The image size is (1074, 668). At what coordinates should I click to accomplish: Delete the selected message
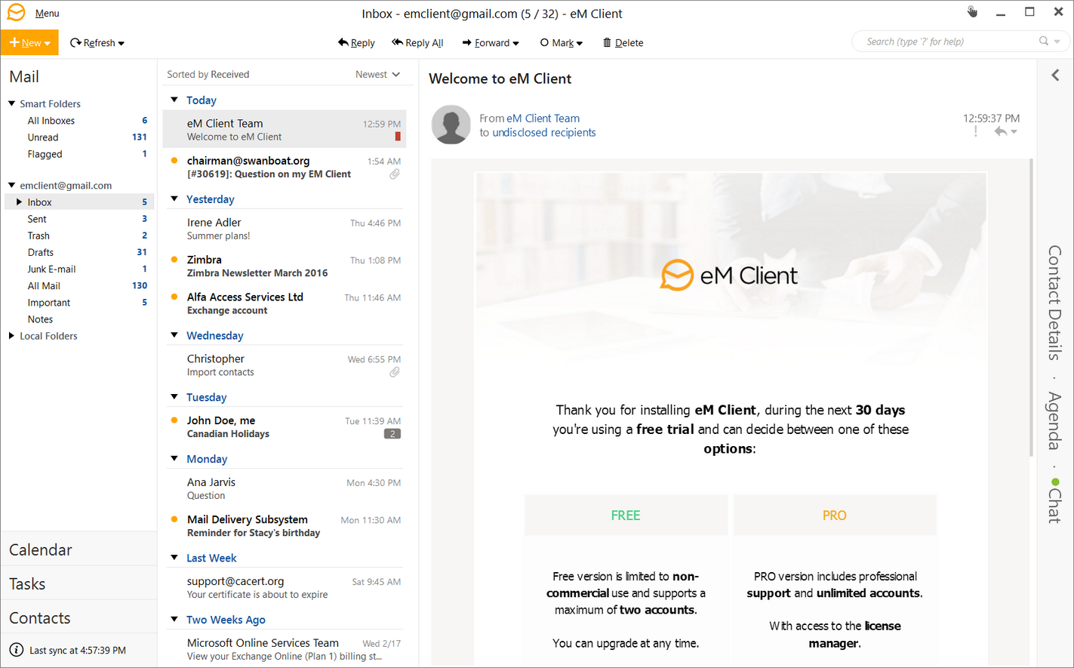(623, 43)
